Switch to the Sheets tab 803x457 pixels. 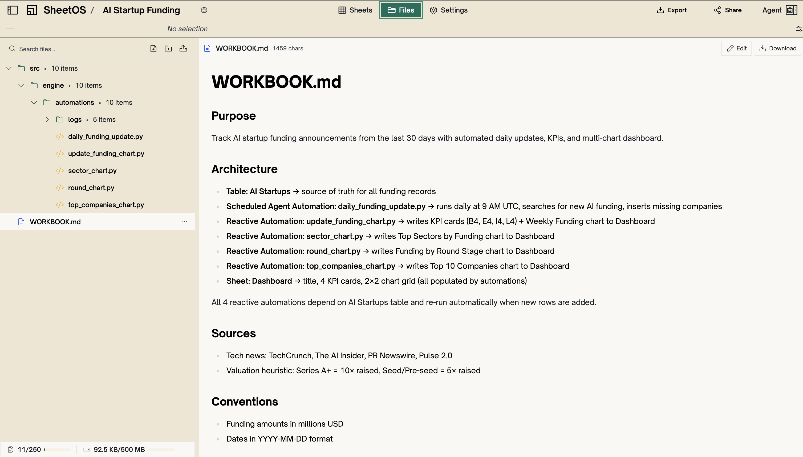point(355,10)
